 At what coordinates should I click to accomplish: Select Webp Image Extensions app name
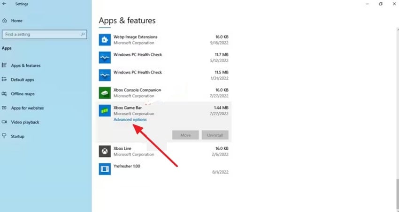[x=135, y=37]
